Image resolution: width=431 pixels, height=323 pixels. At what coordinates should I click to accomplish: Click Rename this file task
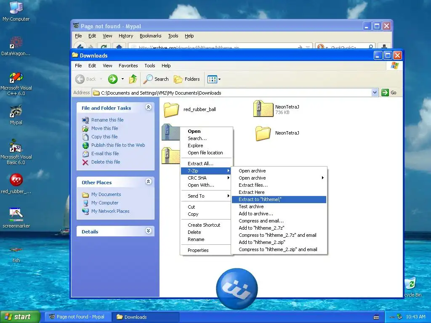(107, 120)
